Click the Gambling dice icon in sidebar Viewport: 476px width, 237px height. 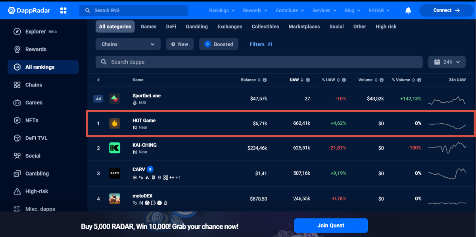(17, 174)
